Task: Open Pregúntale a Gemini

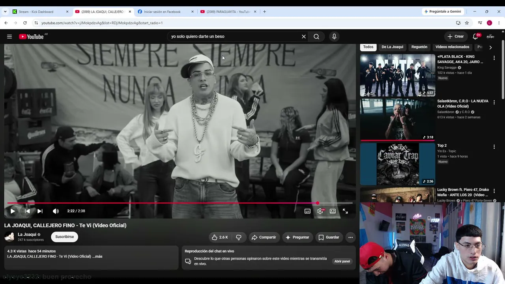Action: pos(442,12)
